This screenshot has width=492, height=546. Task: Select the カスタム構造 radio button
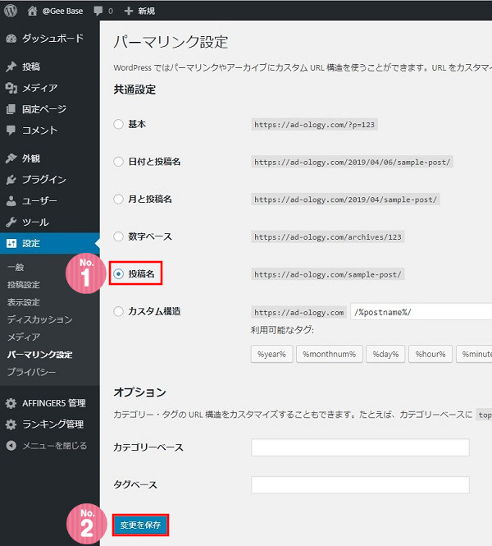tap(119, 311)
